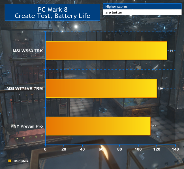Click axis tick label '20'
This screenshot has width=184, height=169.
point(64,149)
